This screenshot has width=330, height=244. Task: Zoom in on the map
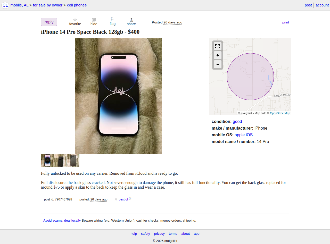pyautogui.click(x=218, y=55)
